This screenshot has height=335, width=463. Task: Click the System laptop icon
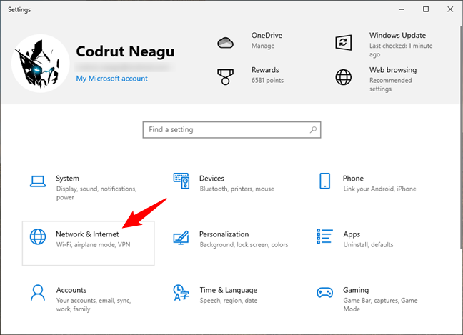pyautogui.click(x=38, y=181)
